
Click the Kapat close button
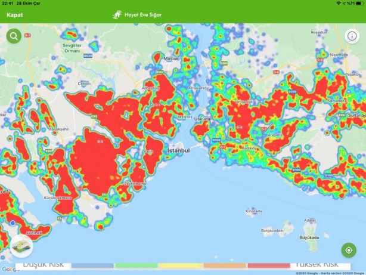coord(15,15)
